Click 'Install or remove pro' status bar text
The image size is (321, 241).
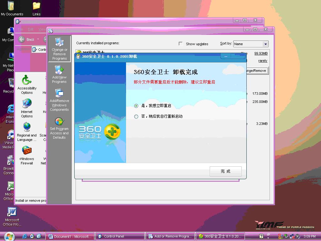[31, 201]
